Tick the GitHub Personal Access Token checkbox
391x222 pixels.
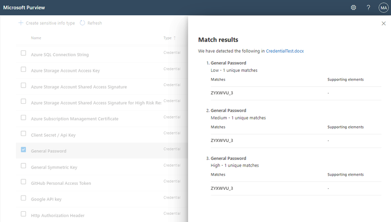tap(23, 182)
